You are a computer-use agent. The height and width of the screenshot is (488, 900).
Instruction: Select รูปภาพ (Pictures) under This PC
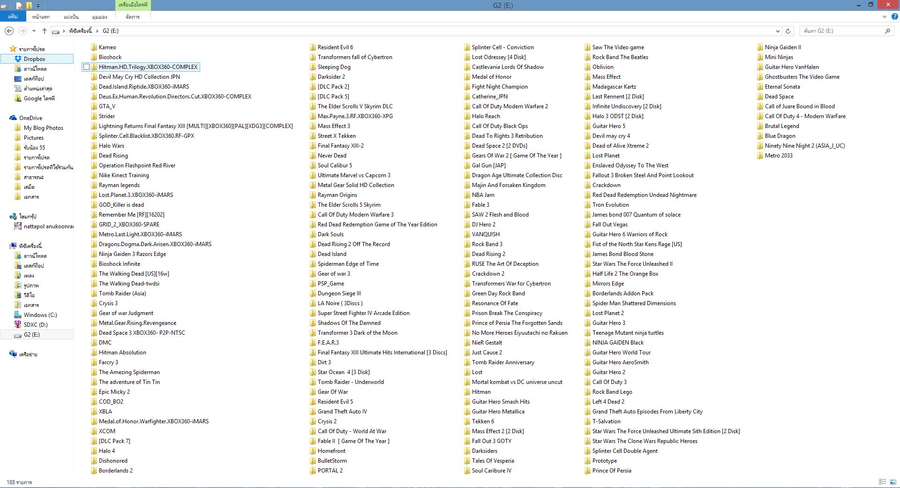click(31, 285)
